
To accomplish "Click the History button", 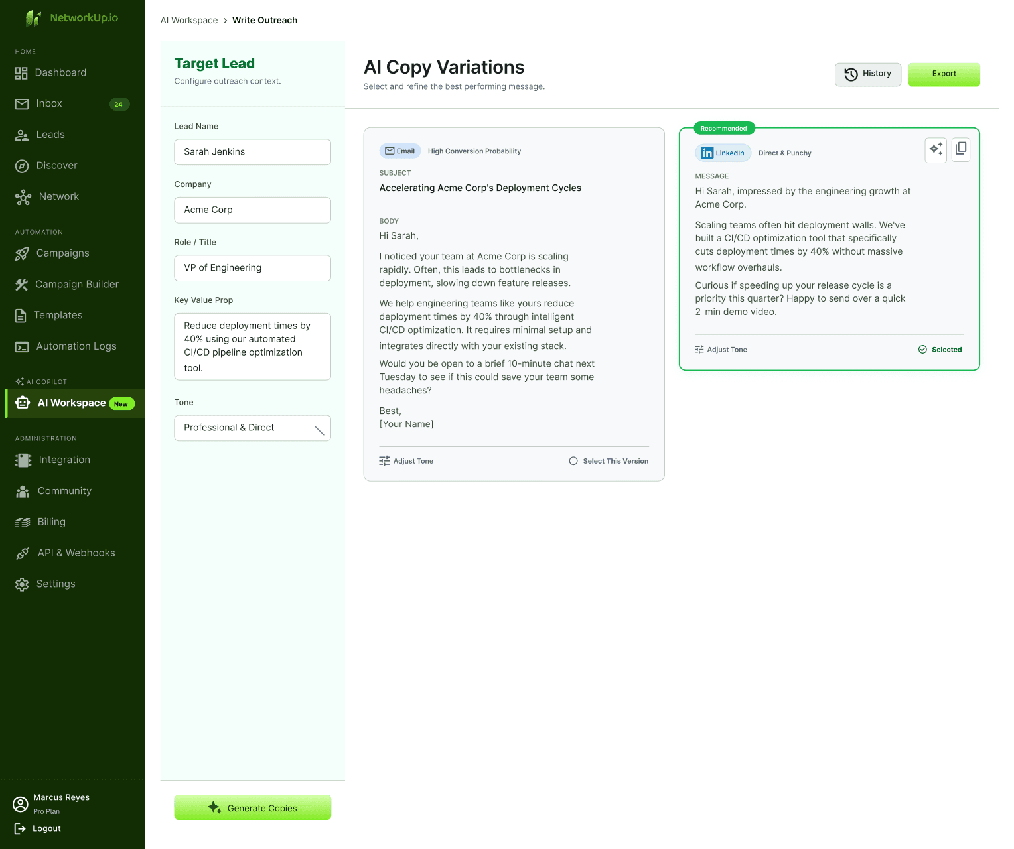I will click(x=868, y=74).
